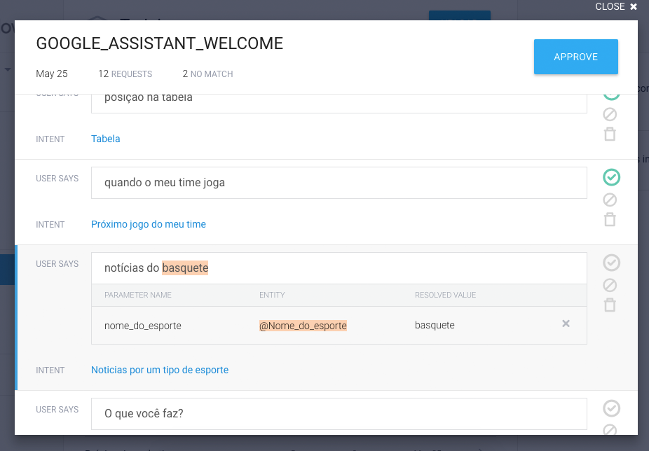This screenshot has width=649, height=451.
Task: Open 'Noticias por um tipo de esporte' intent
Action: click(160, 370)
